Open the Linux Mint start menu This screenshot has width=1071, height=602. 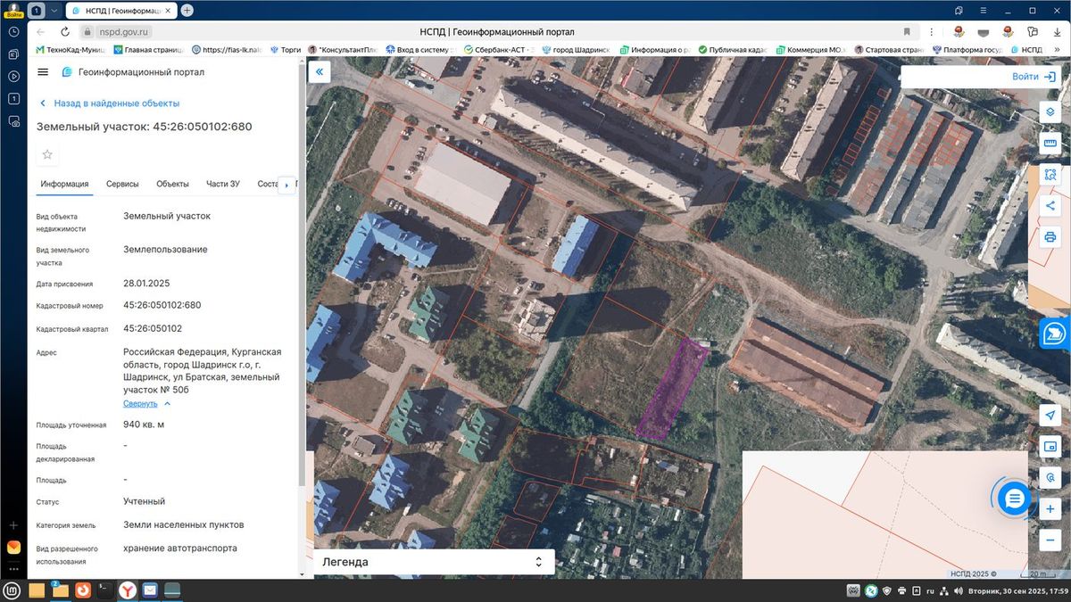pos(12,590)
